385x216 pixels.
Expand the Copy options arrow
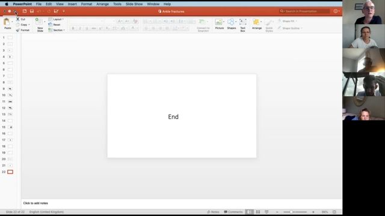[29, 25]
